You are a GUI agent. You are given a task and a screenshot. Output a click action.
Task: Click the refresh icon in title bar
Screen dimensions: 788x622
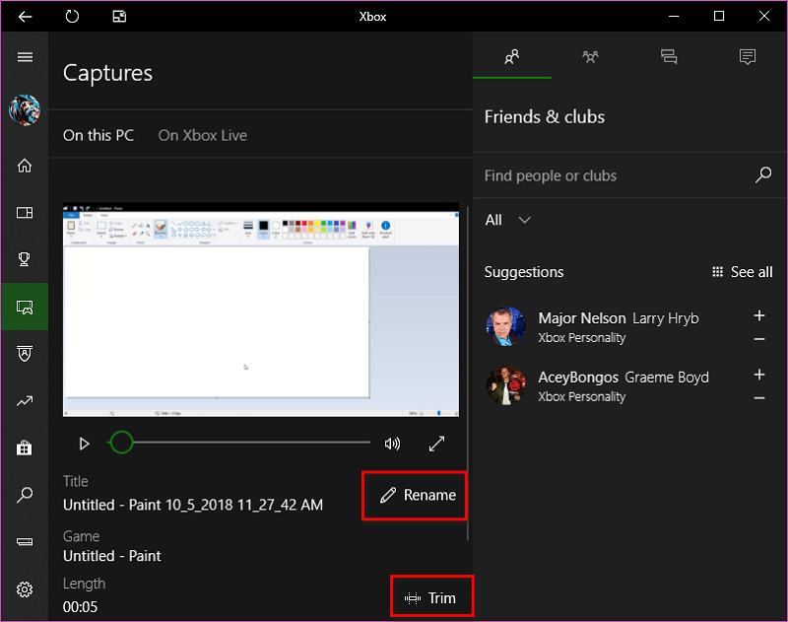point(72,17)
